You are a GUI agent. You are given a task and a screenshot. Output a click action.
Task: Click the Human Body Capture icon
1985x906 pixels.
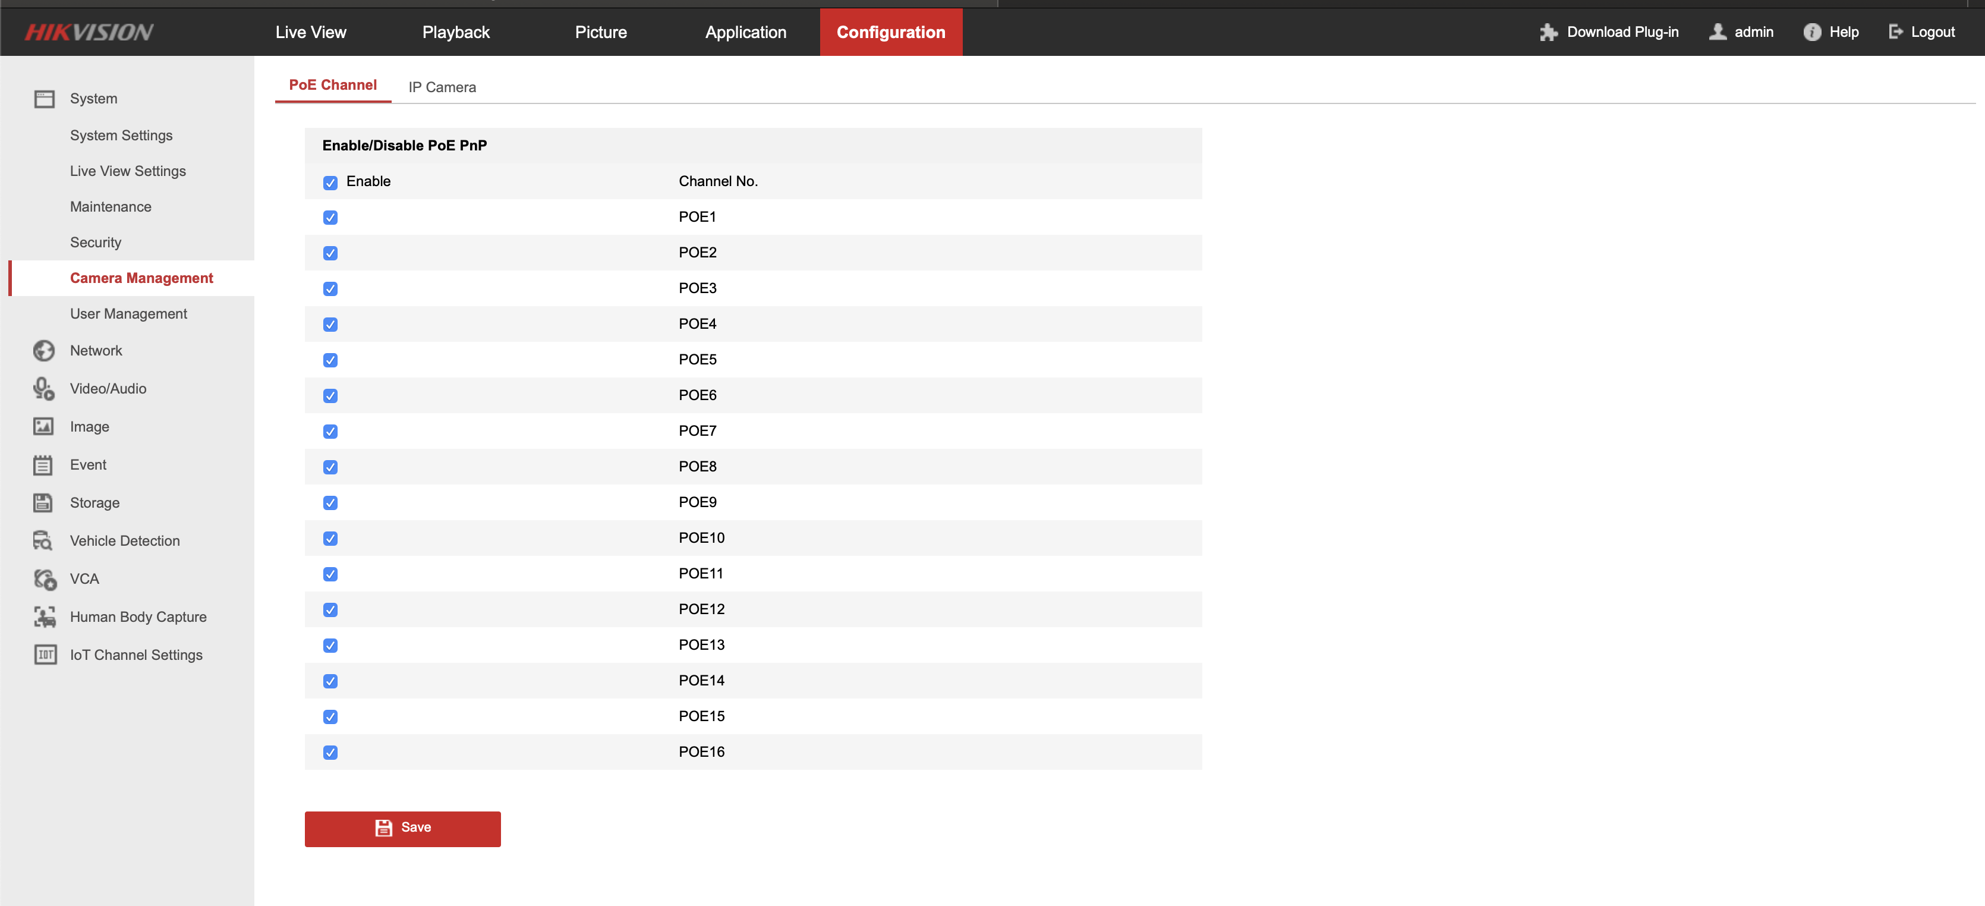(x=44, y=617)
